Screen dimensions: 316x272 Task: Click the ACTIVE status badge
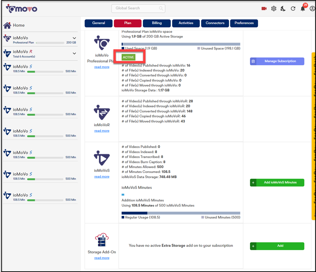[x=128, y=57]
